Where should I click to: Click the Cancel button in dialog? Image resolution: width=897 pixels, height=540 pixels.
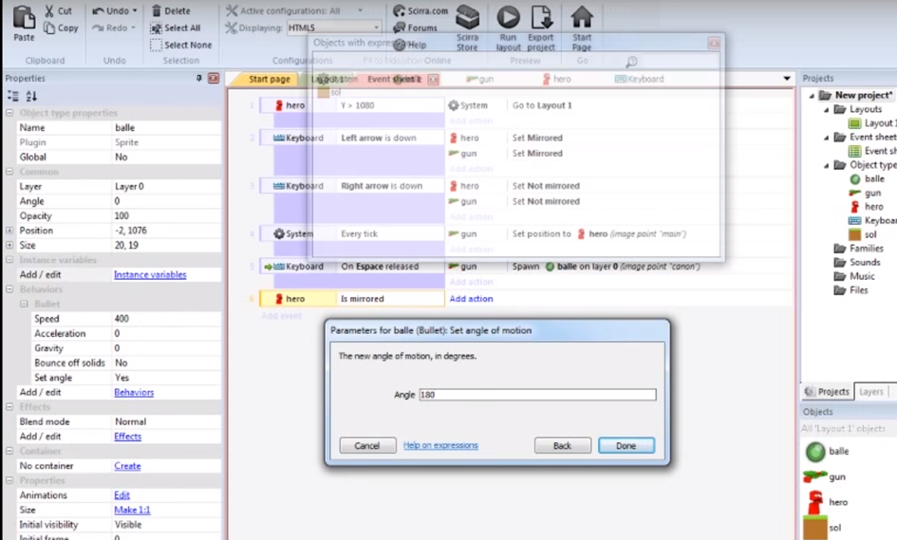click(x=367, y=445)
